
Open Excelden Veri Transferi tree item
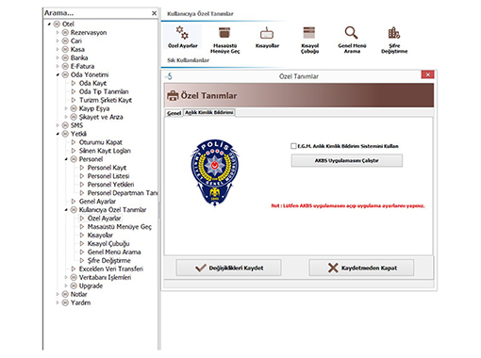point(111,268)
